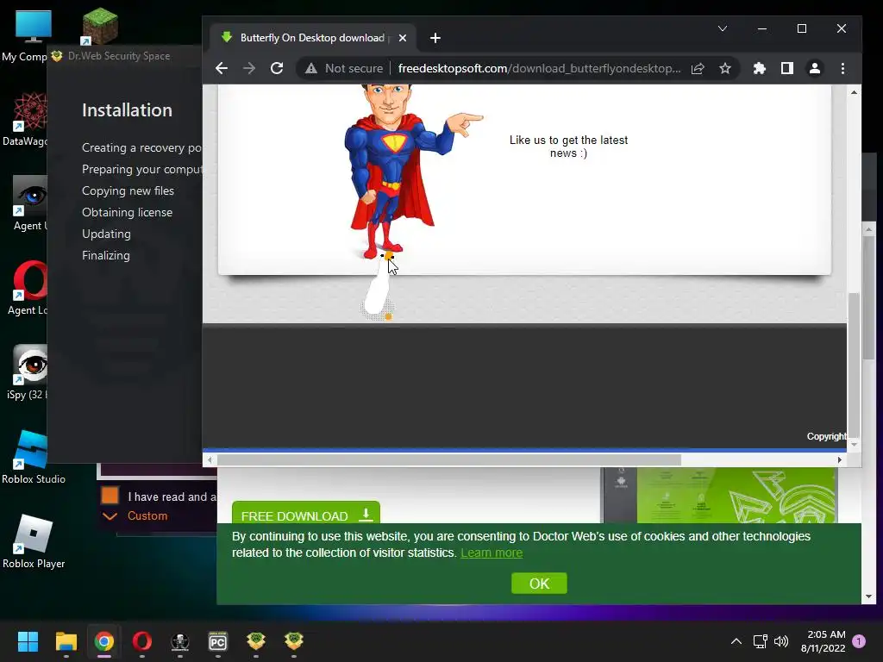Image resolution: width=883 pixels, height=662 pixels.
Task: Open iSpy desktop shortcut
Action: (x=28, y=372)
